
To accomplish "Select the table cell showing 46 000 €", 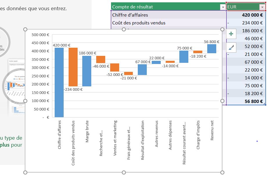I will 246,38.
